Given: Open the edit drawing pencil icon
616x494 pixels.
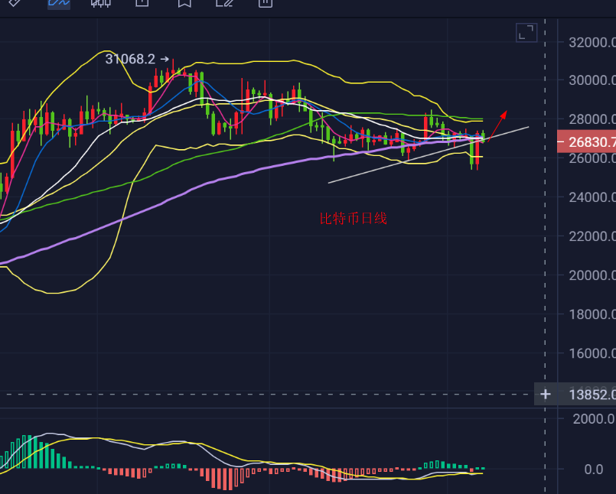Looking at the screenshot, I should (x=224, y=3).
